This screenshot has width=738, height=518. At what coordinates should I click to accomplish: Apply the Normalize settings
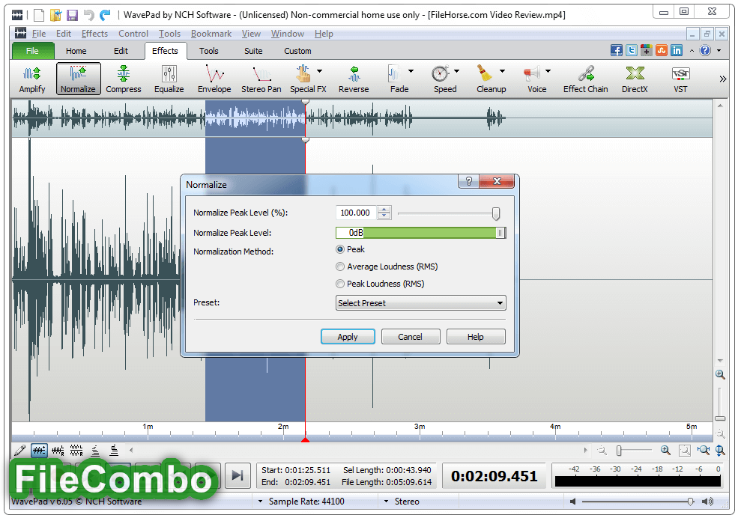coord(348,336)
